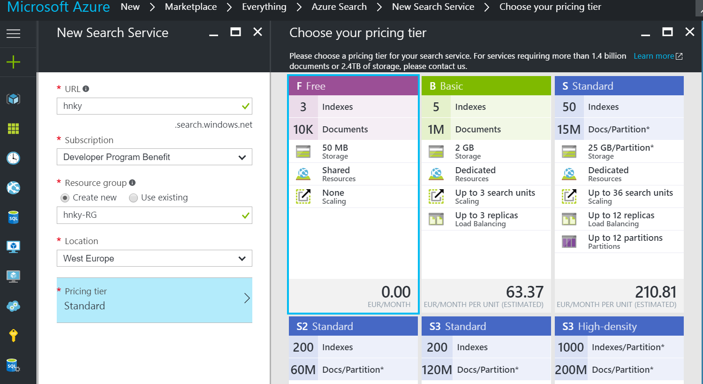
Task: Click the Microsoft Azure logo
Action: (59, 7)
